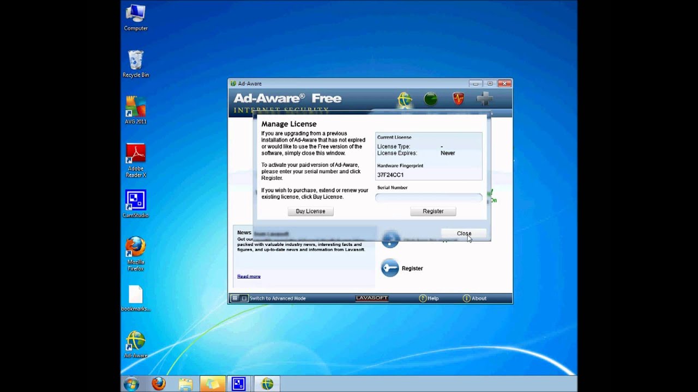
Task: Select the AVG 2011 desktop shortcut
Action: point(136,111)
